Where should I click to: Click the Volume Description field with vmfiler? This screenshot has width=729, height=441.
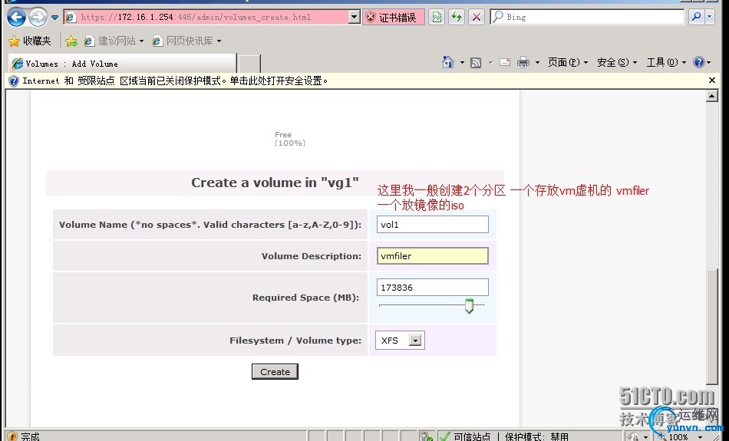pos(432,255)
